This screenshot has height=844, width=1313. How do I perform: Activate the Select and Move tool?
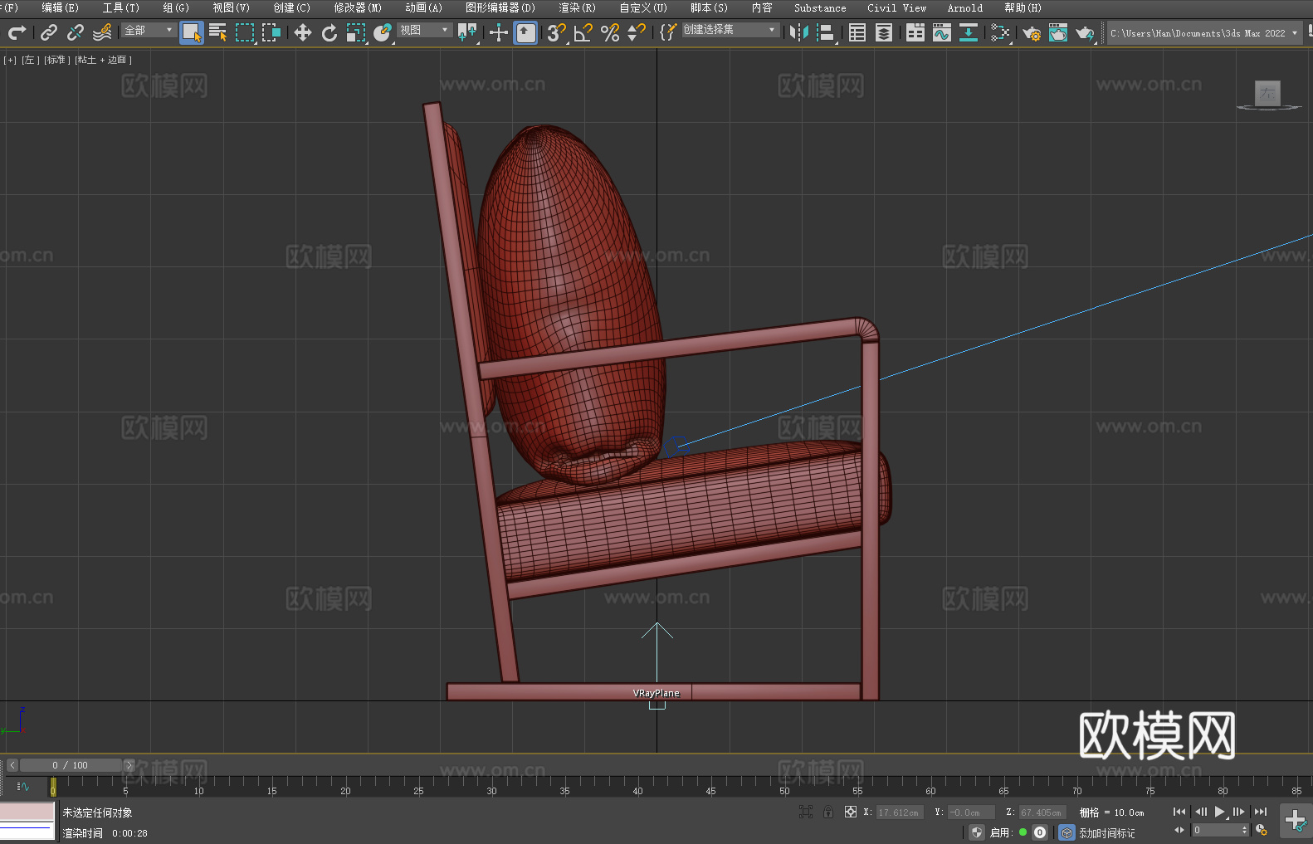[x=303, y=32]
